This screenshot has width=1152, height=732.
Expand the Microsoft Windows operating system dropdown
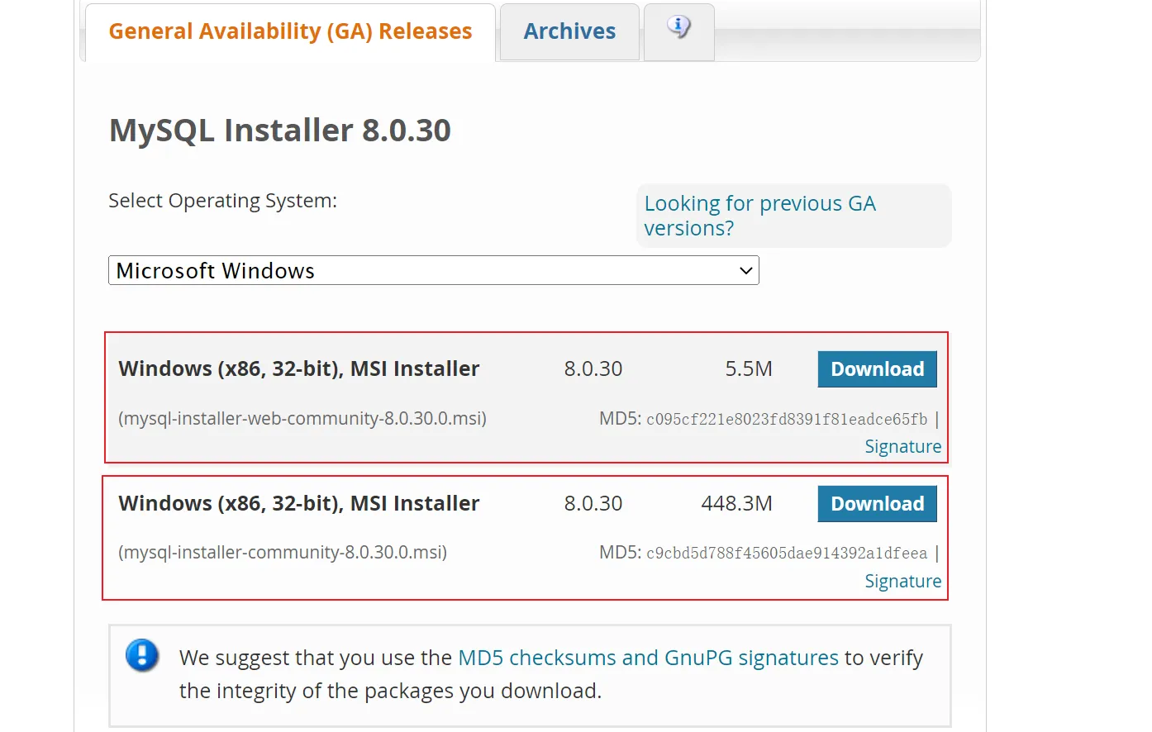(x=433, y=271)
